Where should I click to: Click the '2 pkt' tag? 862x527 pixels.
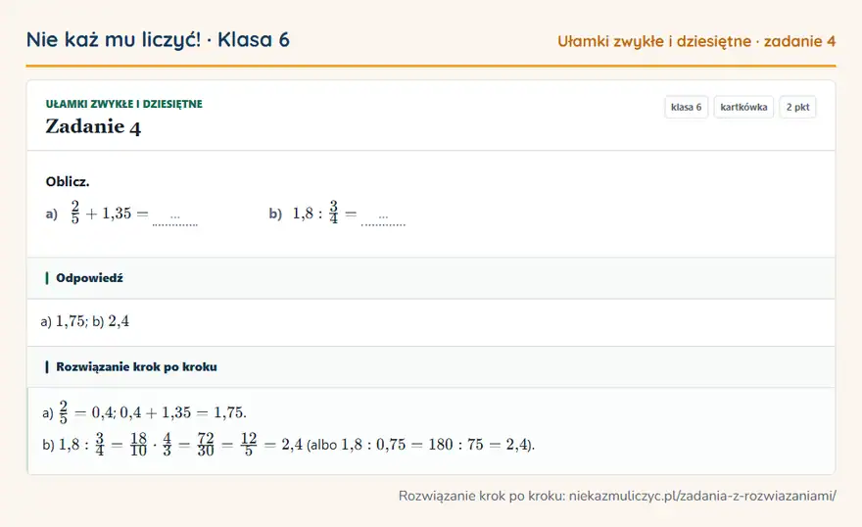(x=797, y=107)
